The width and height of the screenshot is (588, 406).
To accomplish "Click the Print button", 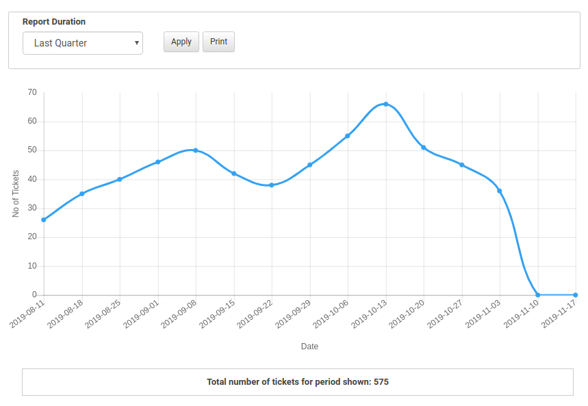I will pos(218,42).
